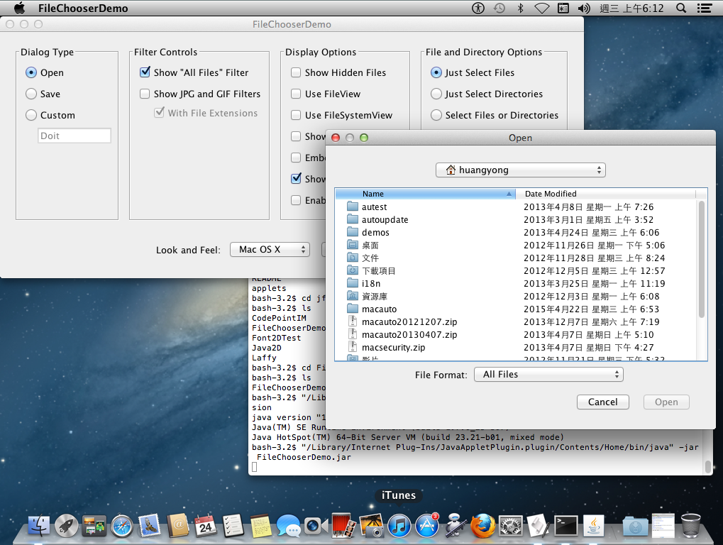Open the App Store dock icon
723x545 pixels.
[x=427, y=526]
